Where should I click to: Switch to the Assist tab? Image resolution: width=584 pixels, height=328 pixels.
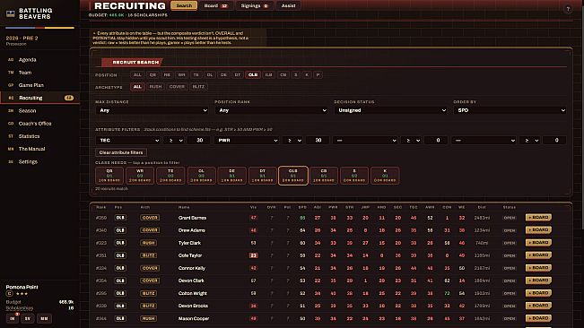[288, 5]
